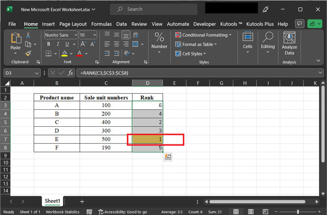This screenshot has height=215, width=327.
Task: Switch to the Kutools Plus tab
Action: click(260, 24)
